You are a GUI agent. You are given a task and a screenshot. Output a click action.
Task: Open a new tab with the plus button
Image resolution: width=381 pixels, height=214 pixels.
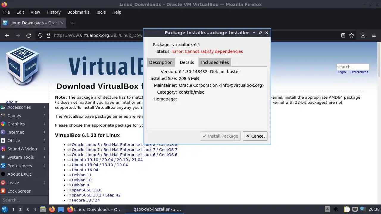73,23
